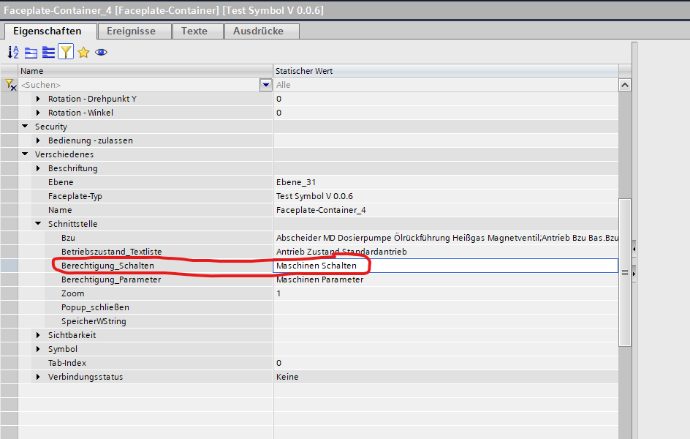Click the Alle filter field
This screenshot has height=439, width=690.
point(446,85)
